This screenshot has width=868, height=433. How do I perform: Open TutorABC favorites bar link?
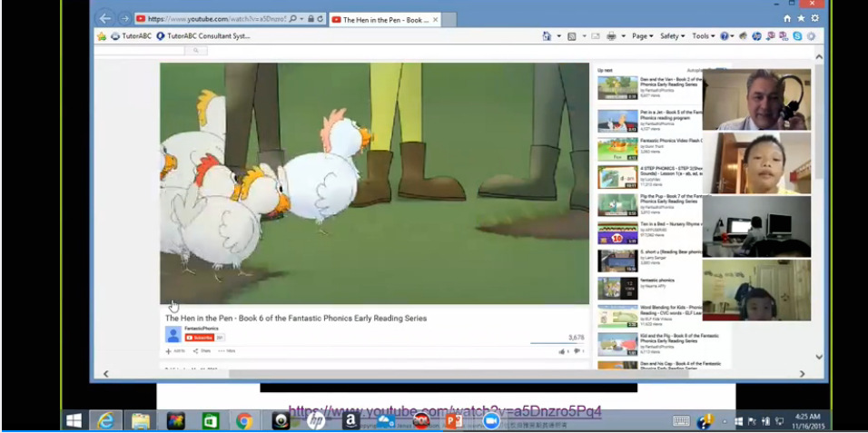pos(131,36)
